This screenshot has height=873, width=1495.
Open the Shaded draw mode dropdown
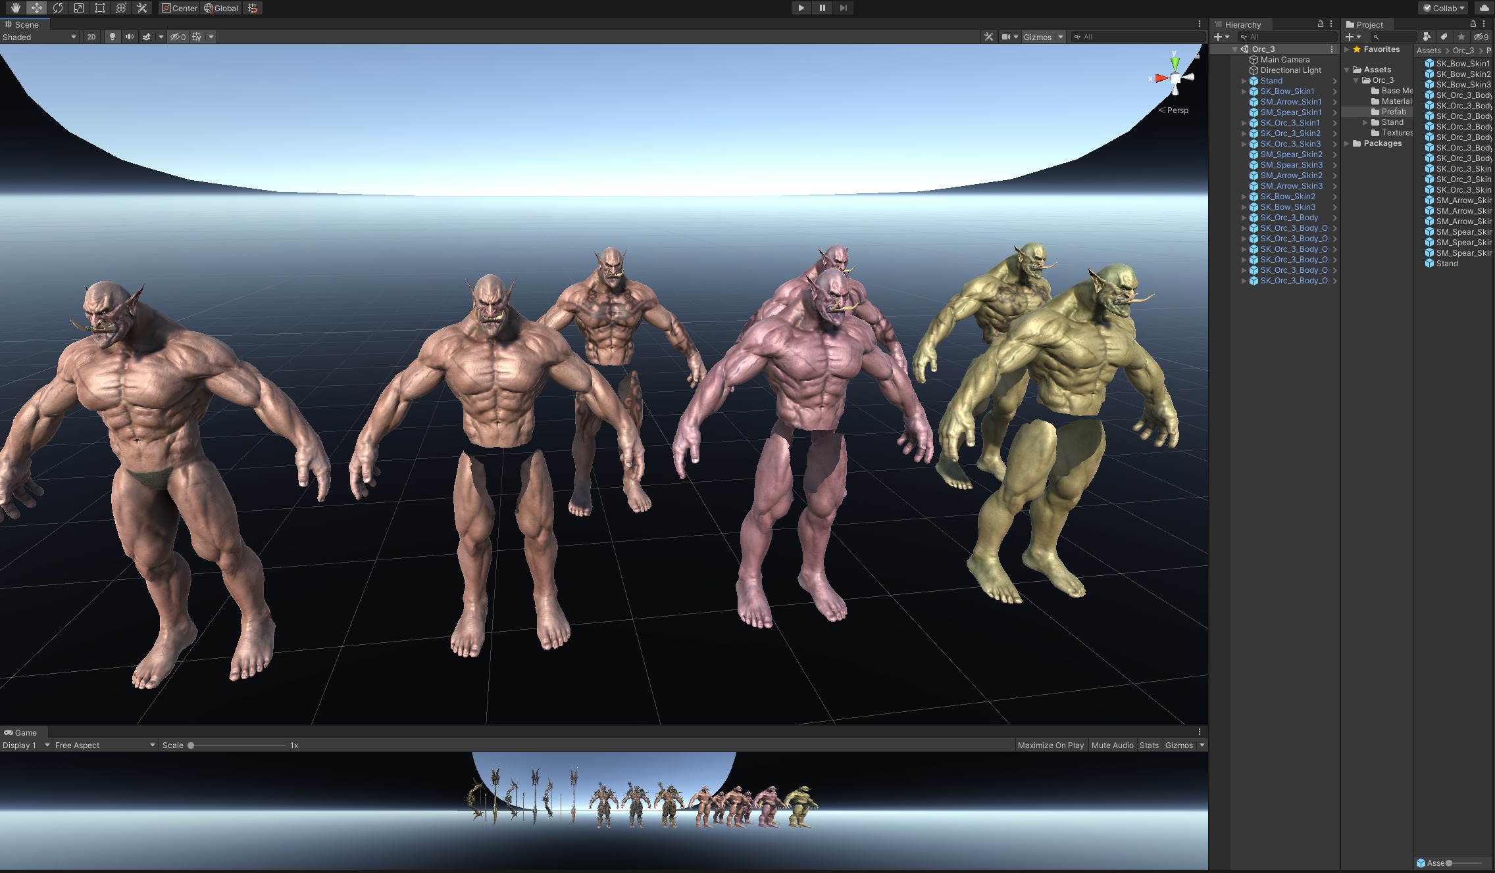tap(39, 37)
